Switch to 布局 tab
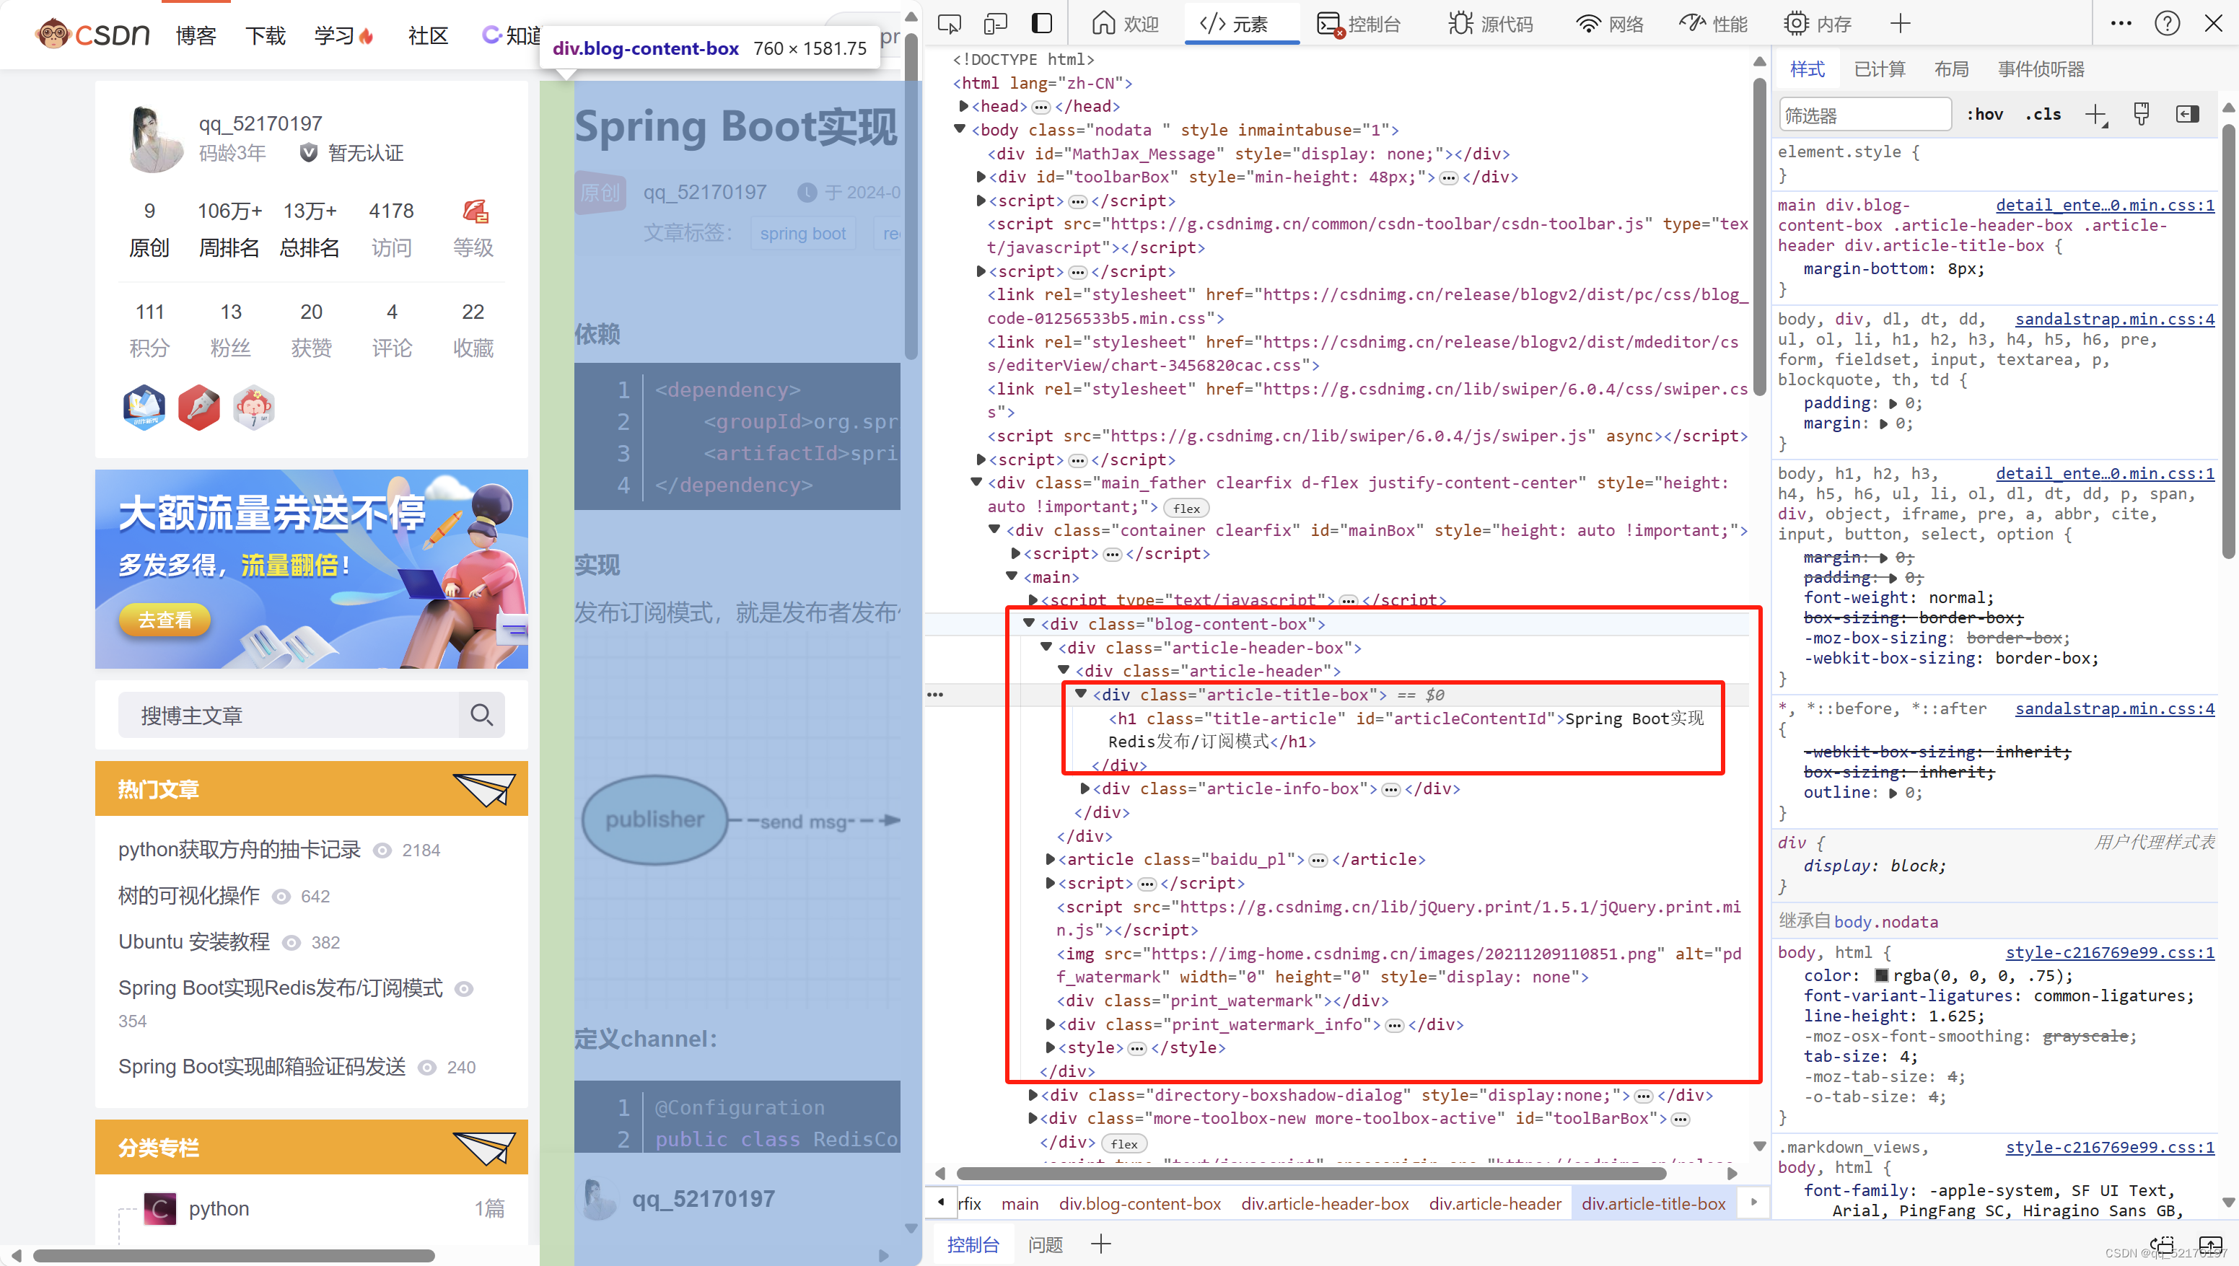 pos(1951,69)
